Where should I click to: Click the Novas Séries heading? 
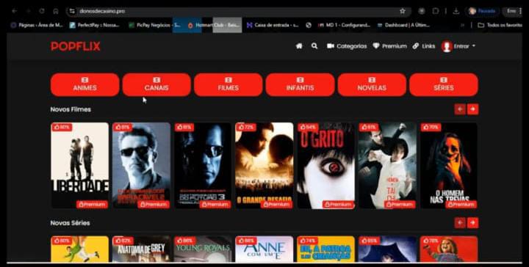(x=71, y=223)
